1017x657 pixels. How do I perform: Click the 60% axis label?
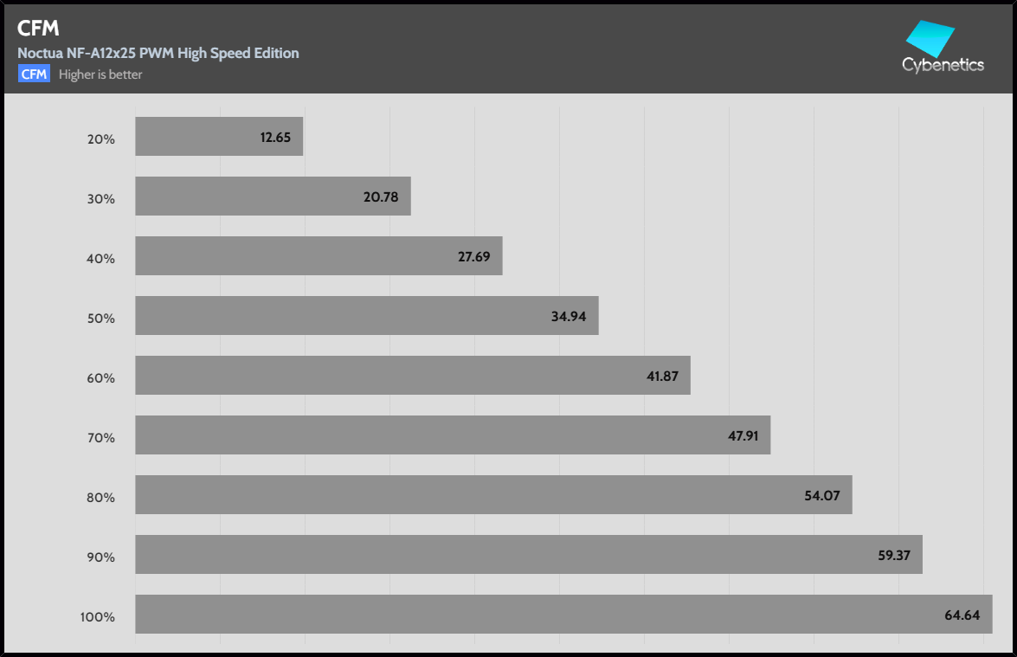101,377
